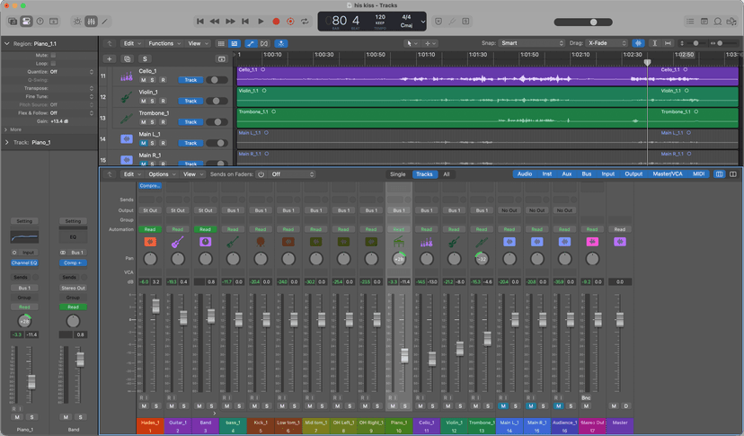
Task: Toggle global track Solo S button
Action: tap(145, 59)
